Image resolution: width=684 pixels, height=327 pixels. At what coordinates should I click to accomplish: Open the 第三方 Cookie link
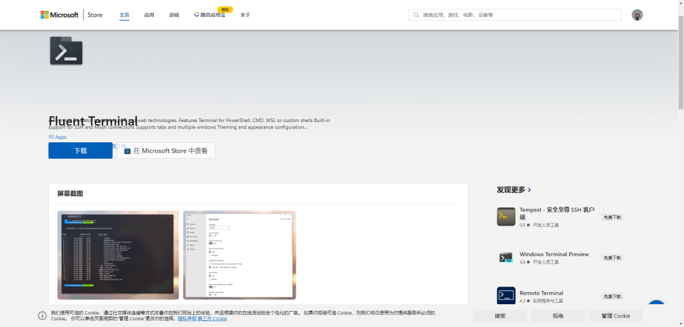coord(212,319)
